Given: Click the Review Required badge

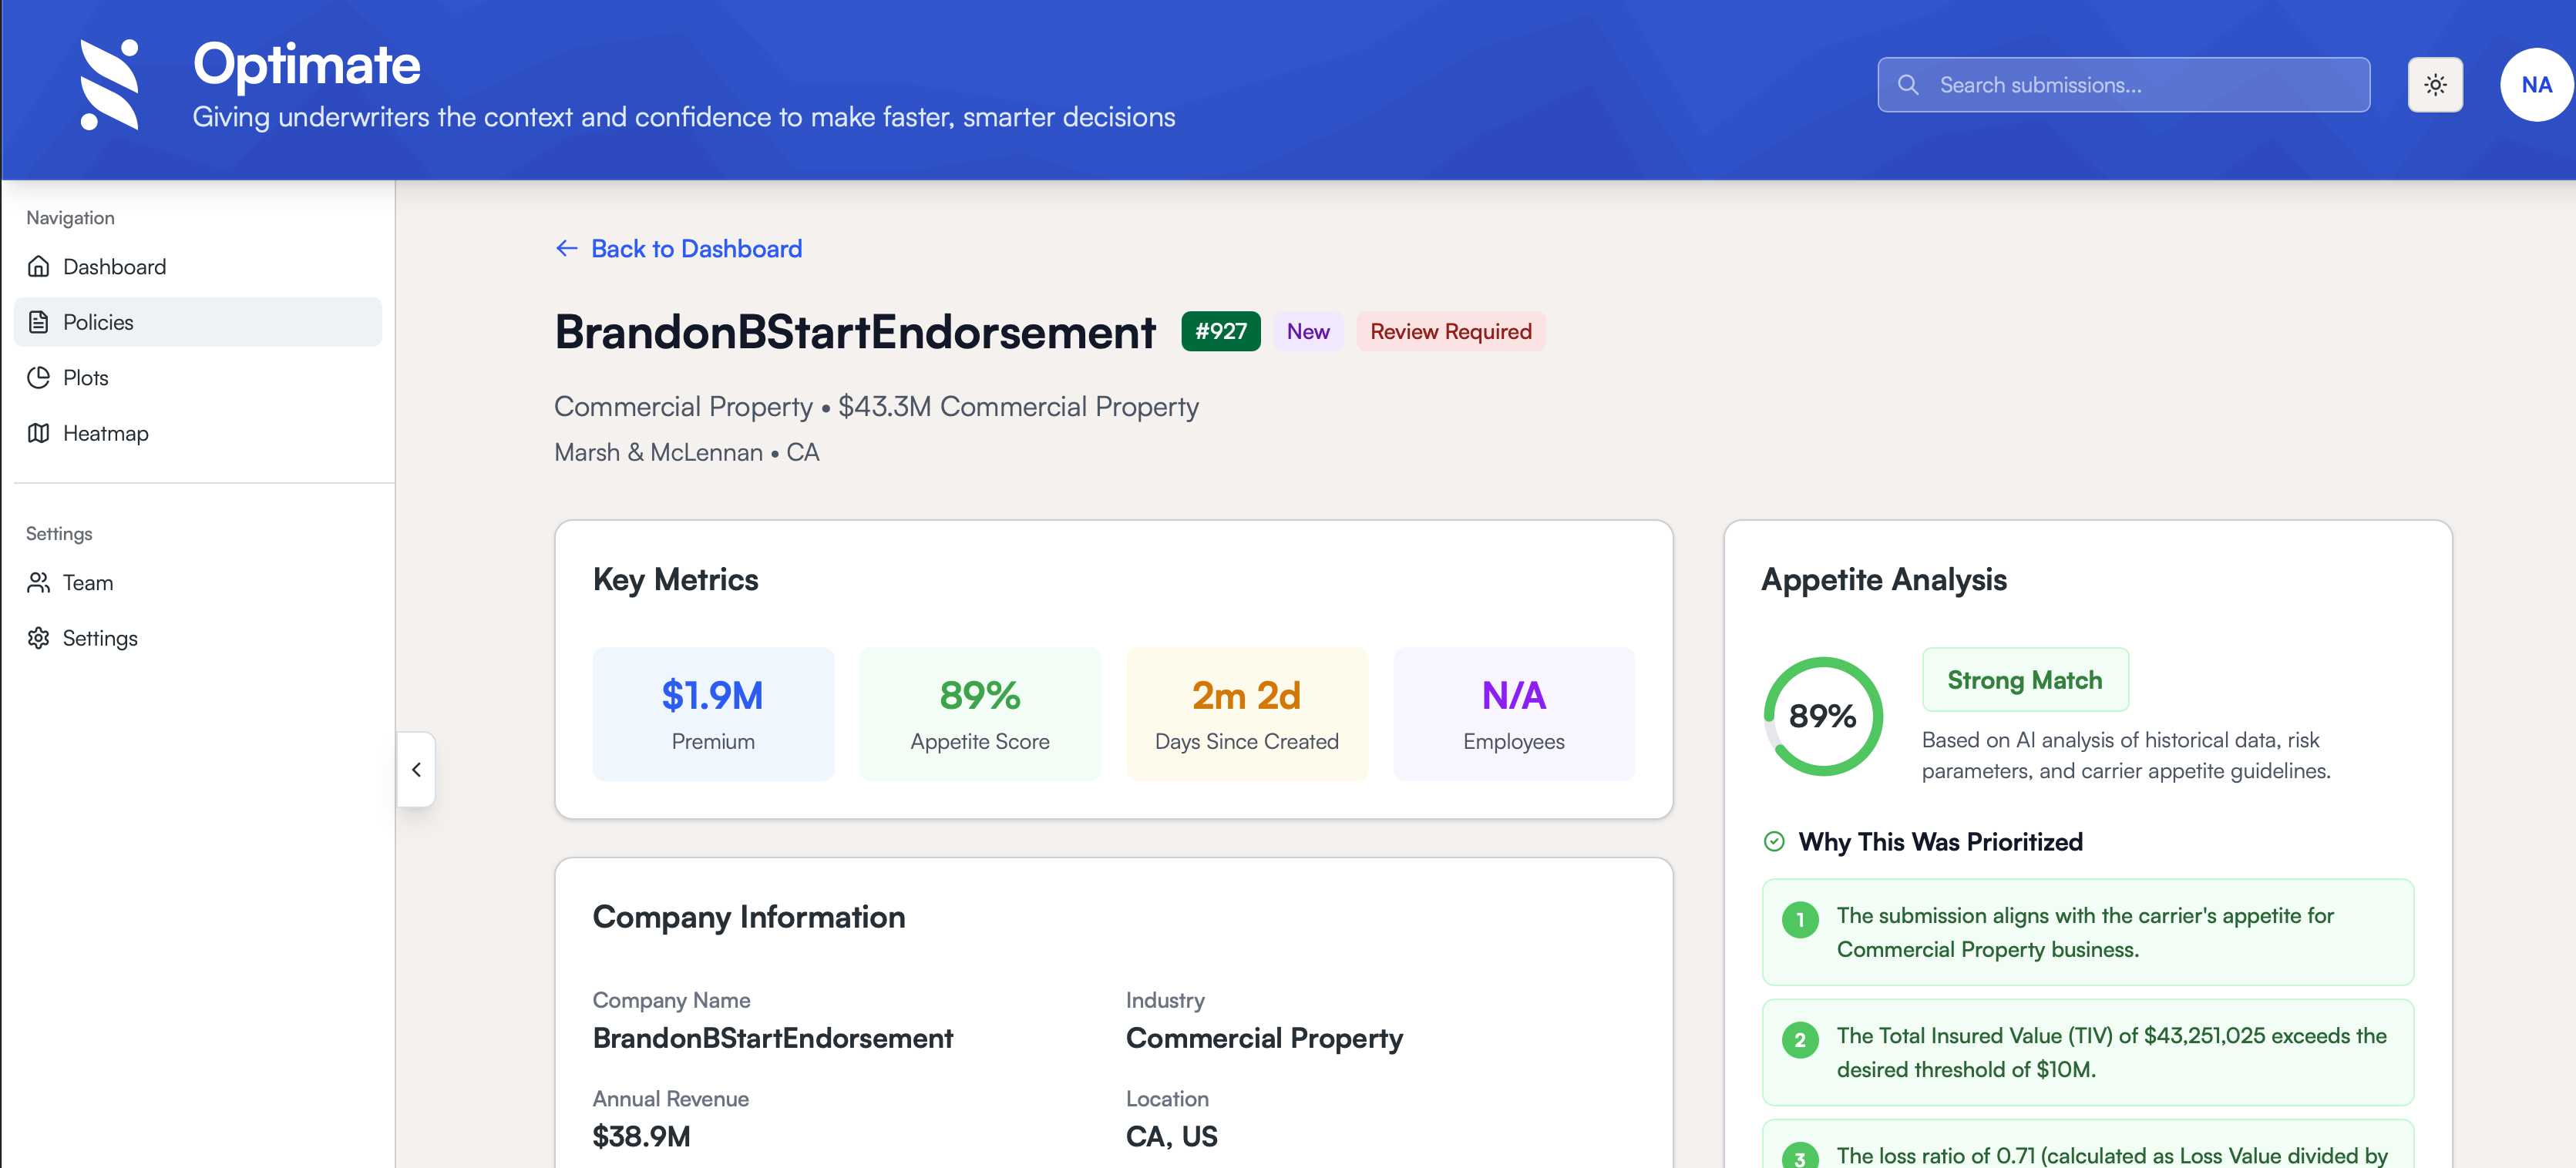Looking at the screenshot, I should coord(1450,332).
